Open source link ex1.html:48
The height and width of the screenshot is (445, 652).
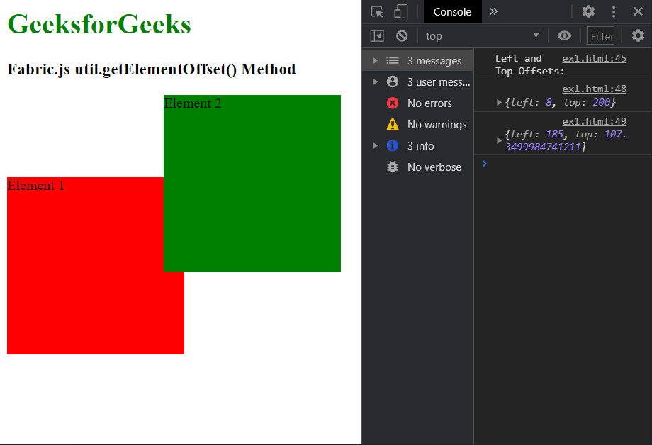pos(594,89)
